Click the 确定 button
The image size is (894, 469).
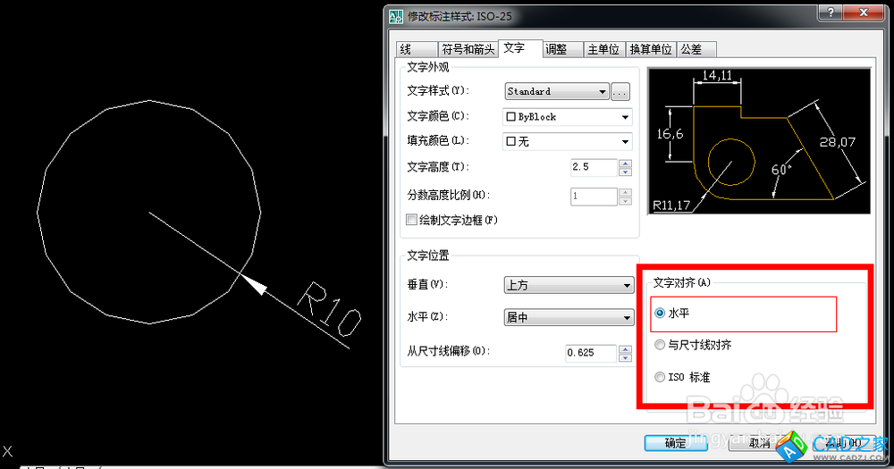tap(676, 443)
